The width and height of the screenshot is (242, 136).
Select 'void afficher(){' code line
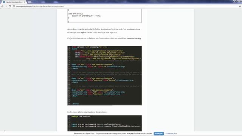76,14
